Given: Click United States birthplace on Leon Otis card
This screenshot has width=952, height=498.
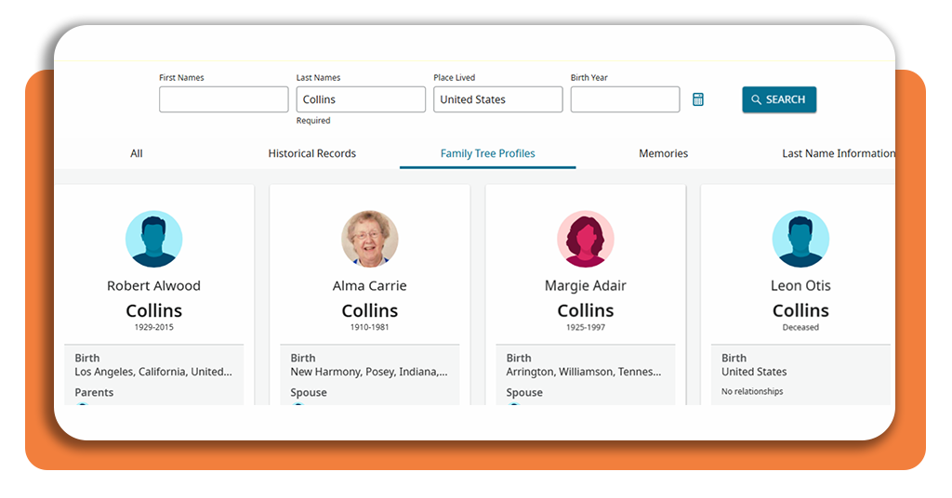Looking at the screenshot, I should (x=754, y=372).
